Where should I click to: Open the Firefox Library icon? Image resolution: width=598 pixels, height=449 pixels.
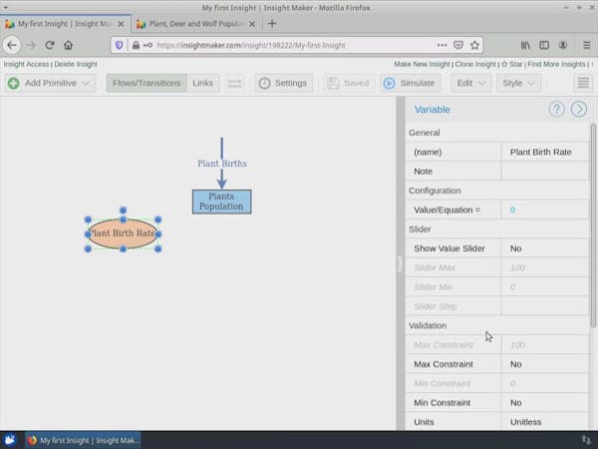[525, 45]
